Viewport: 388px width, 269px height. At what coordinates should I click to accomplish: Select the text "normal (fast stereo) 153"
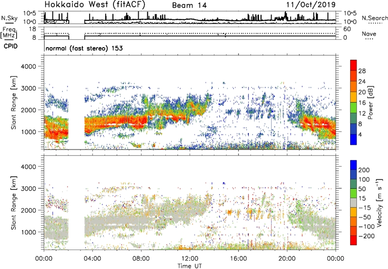pyautogui.click(x=84, y=48)
